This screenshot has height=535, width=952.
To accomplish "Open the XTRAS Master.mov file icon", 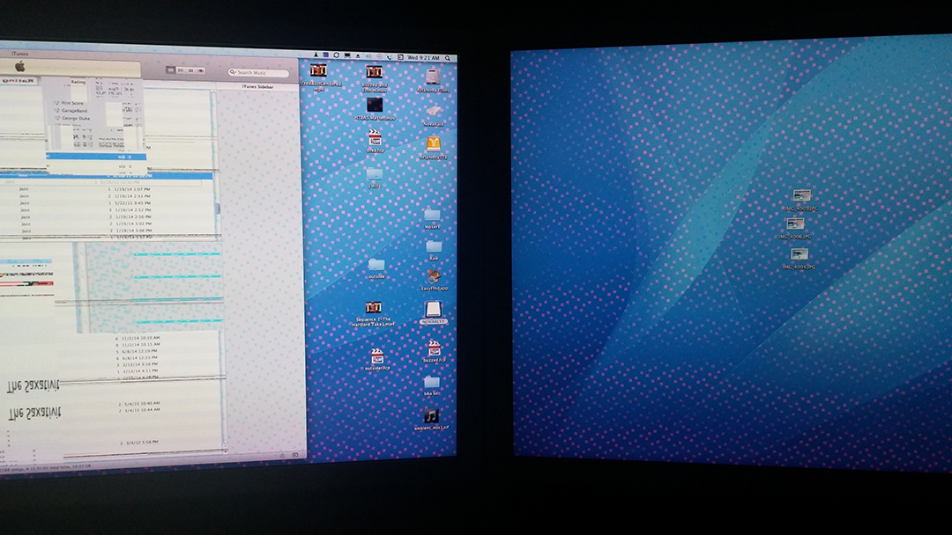I will 375,106.
